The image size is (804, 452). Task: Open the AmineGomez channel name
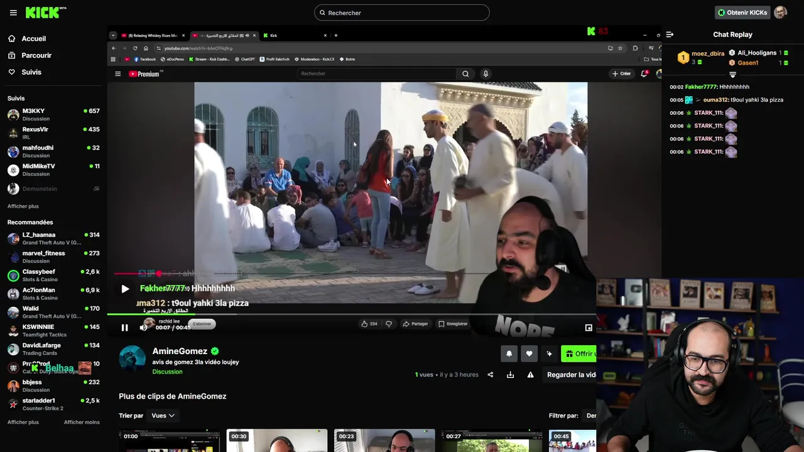pyautogui.click(x=180, y=352)
